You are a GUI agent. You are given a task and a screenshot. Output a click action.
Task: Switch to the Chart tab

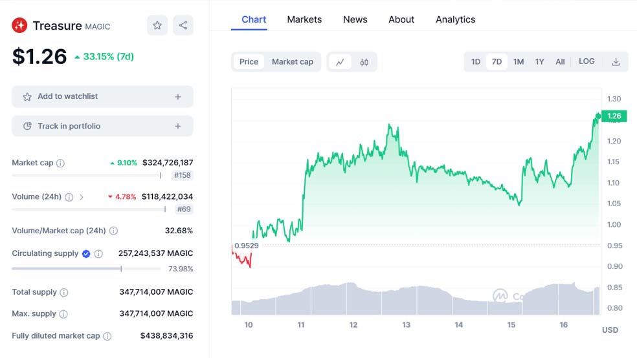coord(254,19)
